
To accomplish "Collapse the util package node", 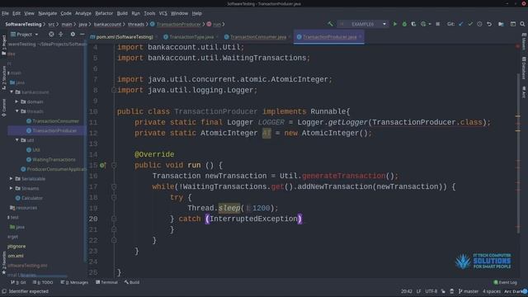I will [x=16, y=140].
